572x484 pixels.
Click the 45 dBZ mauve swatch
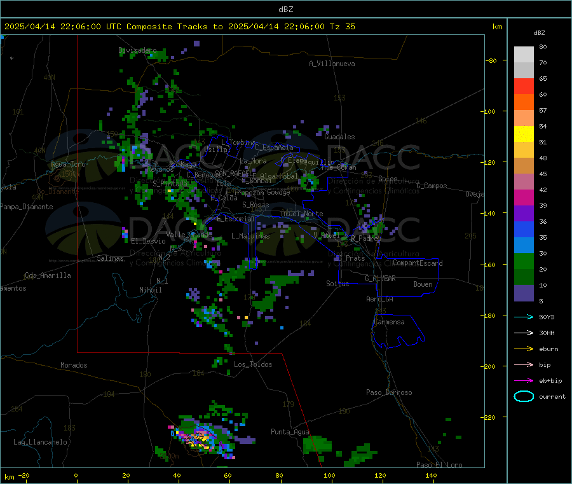point(524,182)
